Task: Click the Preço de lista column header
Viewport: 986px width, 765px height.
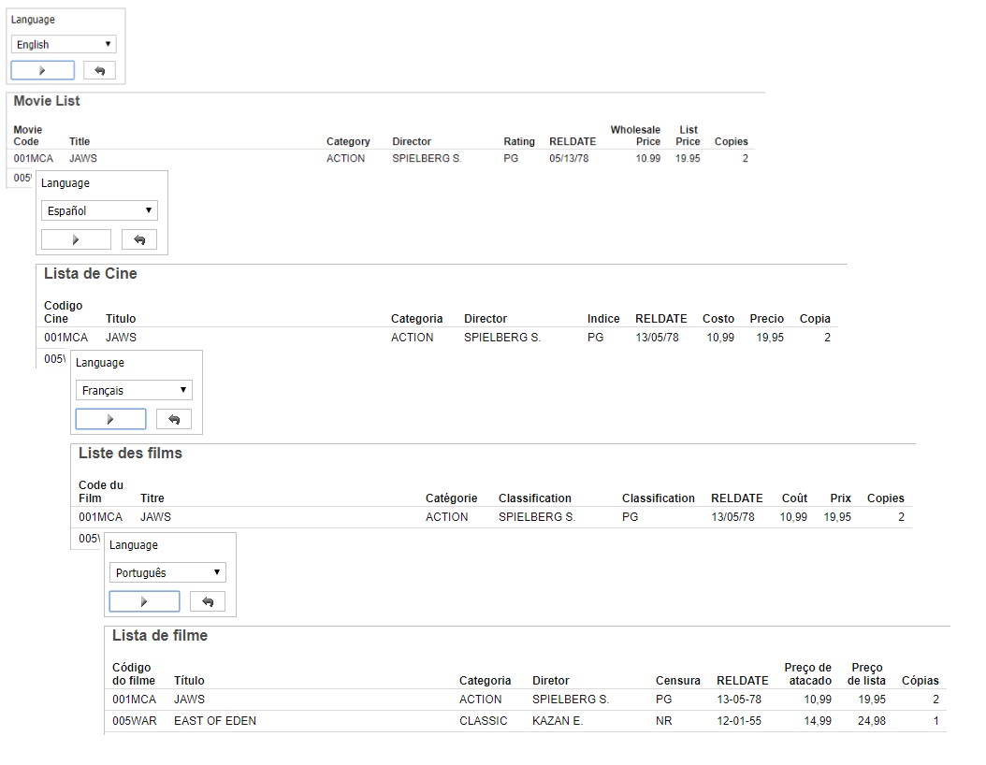Action: point(866,674)
